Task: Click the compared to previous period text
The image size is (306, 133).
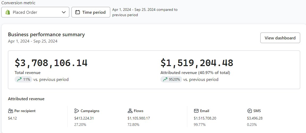Action: [145, 12]
